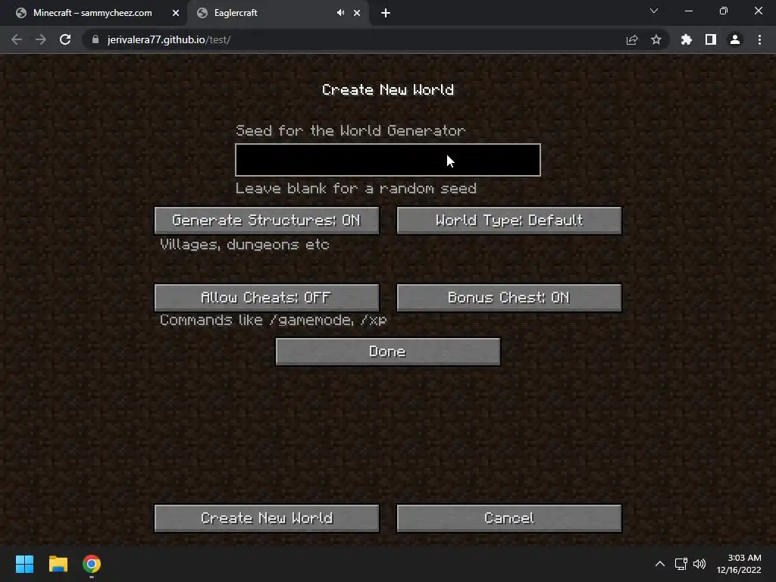776x582 pixels.
Task: View site security lock info
Action: (x=95, y=39)
